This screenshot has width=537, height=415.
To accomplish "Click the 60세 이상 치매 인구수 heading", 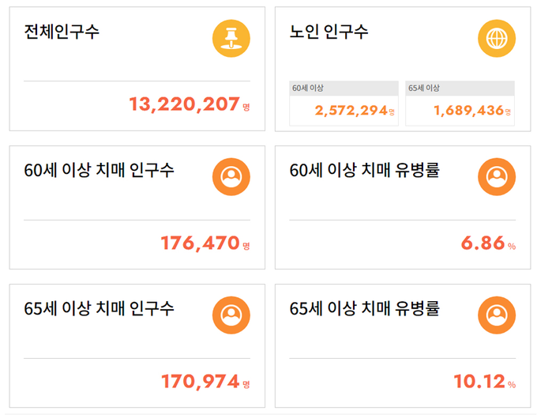I will tap(99, 170).
